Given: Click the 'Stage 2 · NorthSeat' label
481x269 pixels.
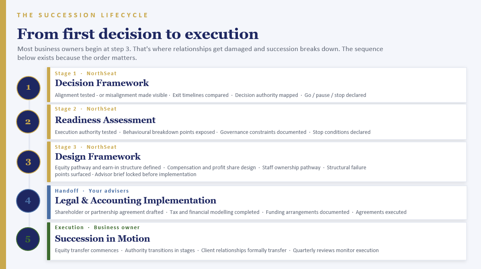Looking at the screenshot, I should [x=86, y=109].
